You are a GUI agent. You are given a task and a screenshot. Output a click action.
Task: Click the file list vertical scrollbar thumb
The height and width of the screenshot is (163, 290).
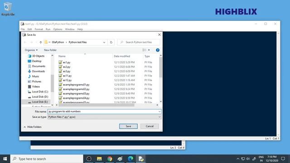[x=161, y=67]
